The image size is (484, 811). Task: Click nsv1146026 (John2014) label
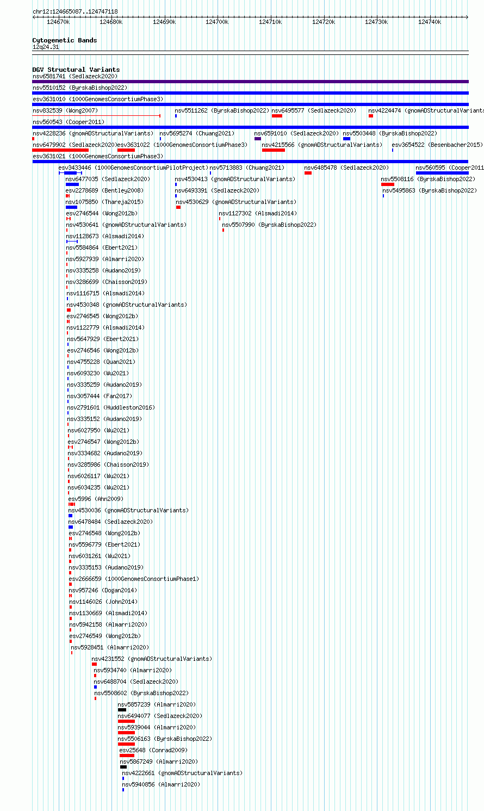(x=103, y=602)
